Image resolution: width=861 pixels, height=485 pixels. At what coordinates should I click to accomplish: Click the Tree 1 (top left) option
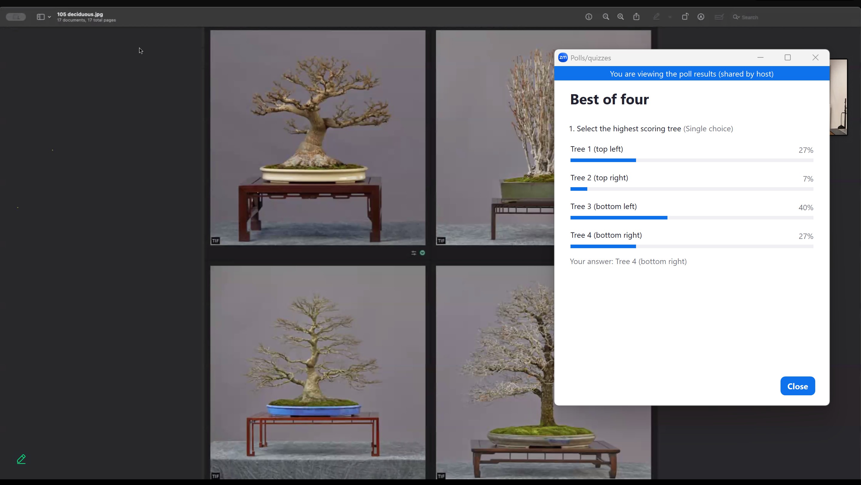click(596, 149)
